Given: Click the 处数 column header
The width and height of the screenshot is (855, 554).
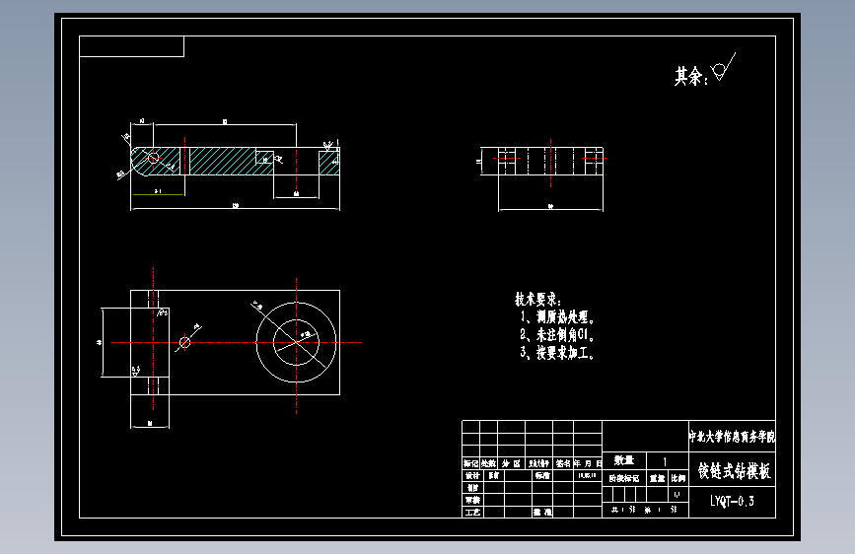Looking at the screenshot, I should click(x=488, y=463).
